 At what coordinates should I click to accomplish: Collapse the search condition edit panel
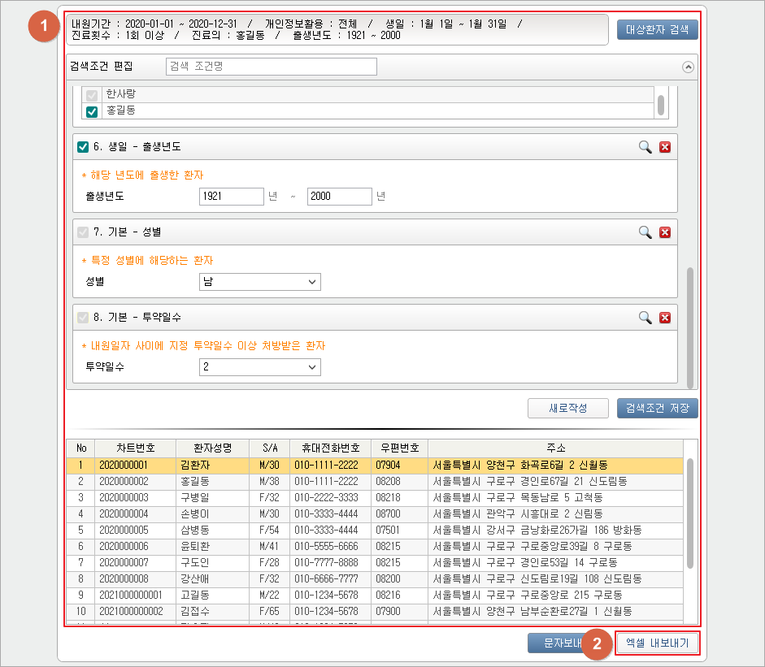coord(689,67)
